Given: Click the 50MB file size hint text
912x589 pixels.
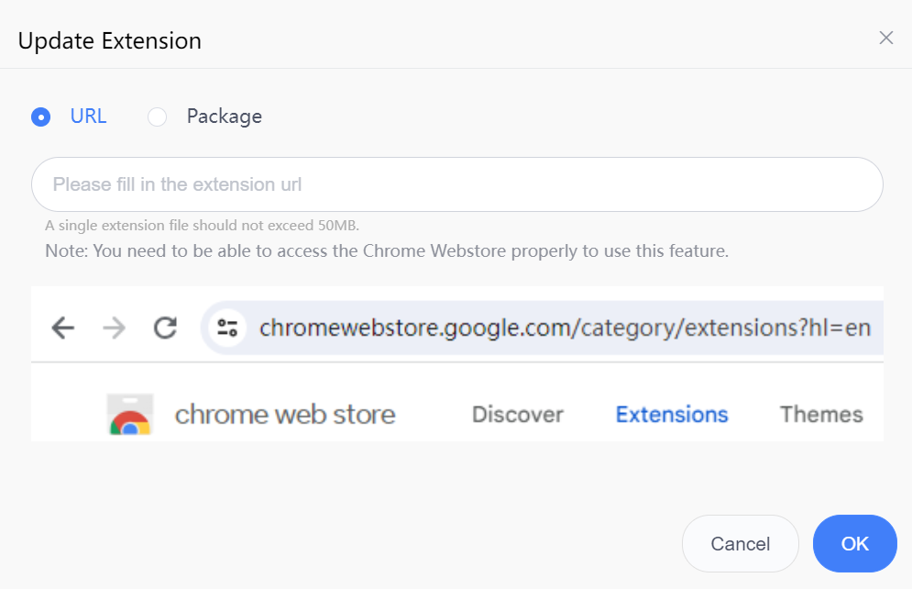Looking at the screenshot, I should click(x=202, y=226).
